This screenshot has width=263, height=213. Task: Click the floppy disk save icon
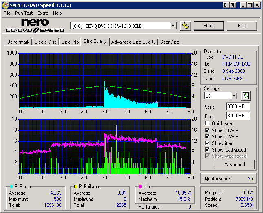[x=232, y=5]
